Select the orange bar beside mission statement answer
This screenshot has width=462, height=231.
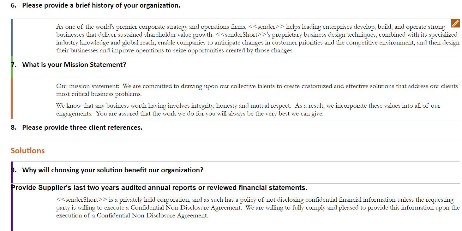(12, 98)
